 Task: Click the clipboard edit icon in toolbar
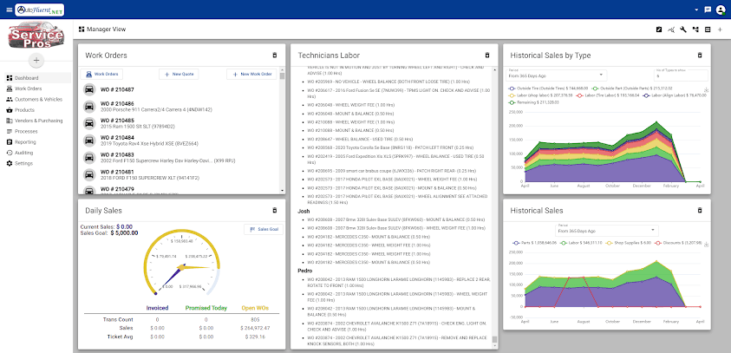coord(659,29)
